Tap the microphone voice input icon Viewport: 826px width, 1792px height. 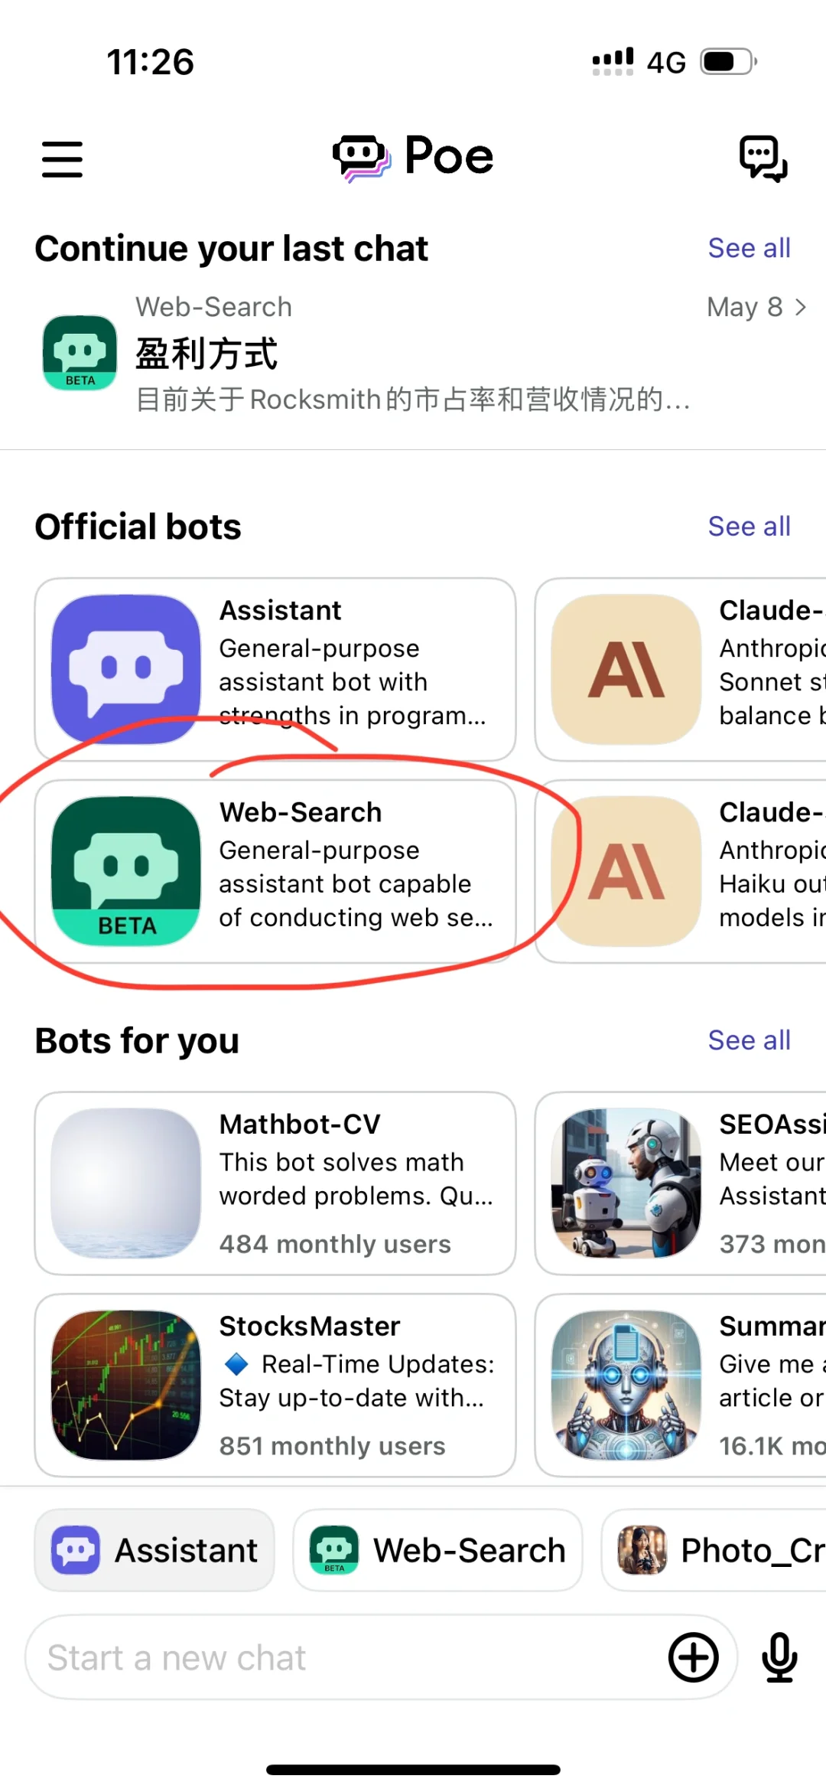779,1657
